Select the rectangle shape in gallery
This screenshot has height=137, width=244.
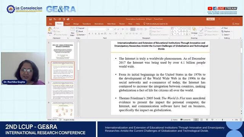click(x=181, y=29)
